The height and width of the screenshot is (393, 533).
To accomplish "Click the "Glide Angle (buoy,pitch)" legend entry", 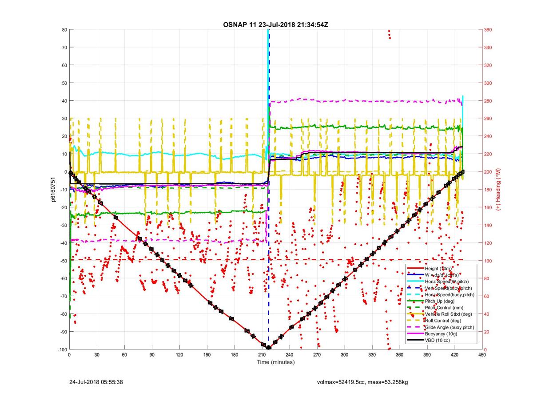I will tap(449, 327).
